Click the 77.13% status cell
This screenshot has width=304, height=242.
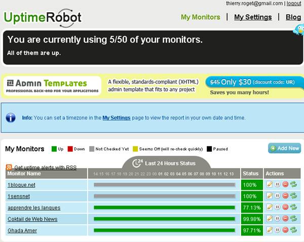[x=252, y=208]
